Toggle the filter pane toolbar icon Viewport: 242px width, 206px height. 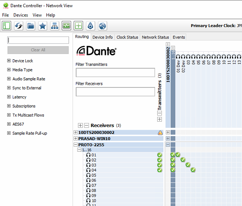point(7,25)
